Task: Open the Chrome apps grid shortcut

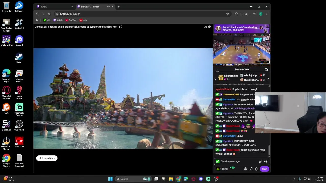Action: [x=37, y=20]
